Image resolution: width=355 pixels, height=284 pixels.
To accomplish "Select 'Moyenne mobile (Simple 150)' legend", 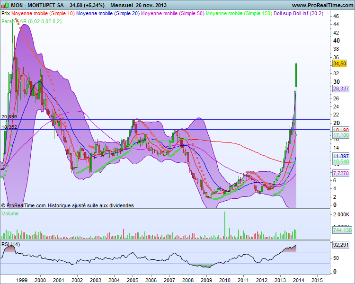I will click(239, 13).
